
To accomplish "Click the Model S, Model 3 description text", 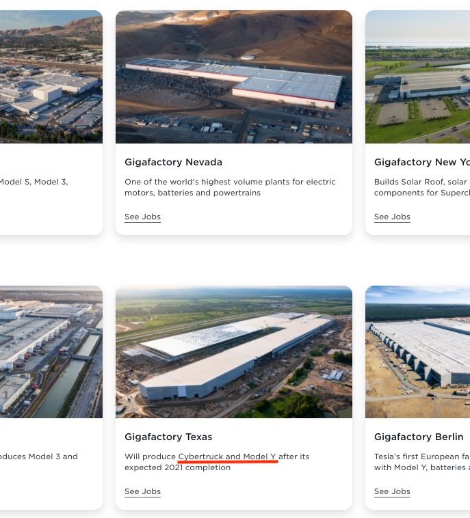I will pyautogui.click(x=34, y=182).
